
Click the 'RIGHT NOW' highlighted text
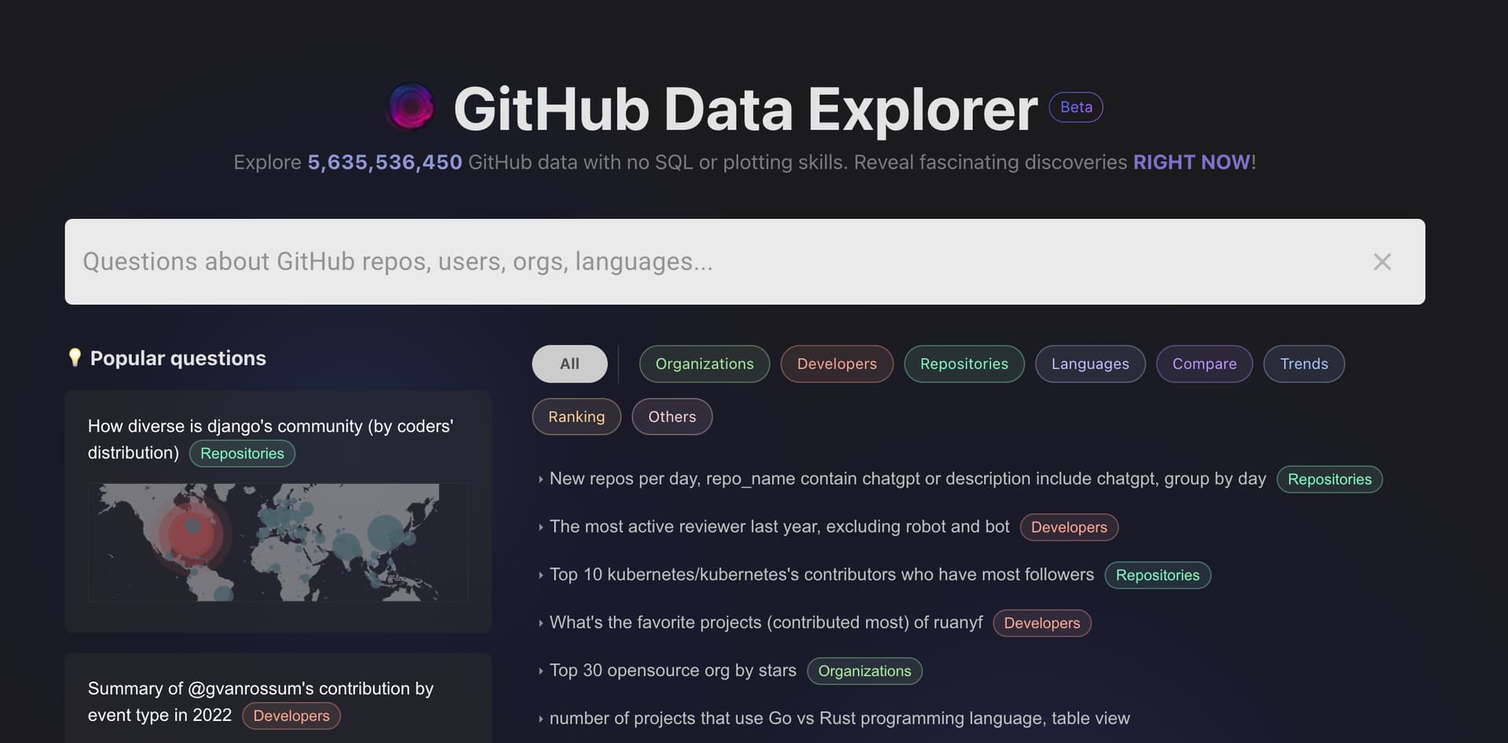tap(1191, 162)
